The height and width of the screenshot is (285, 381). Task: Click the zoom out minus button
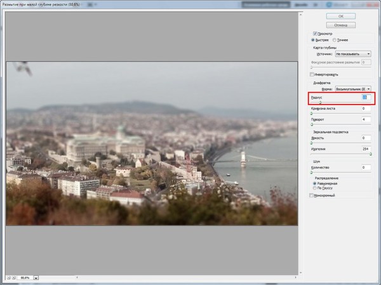(9, 277)
